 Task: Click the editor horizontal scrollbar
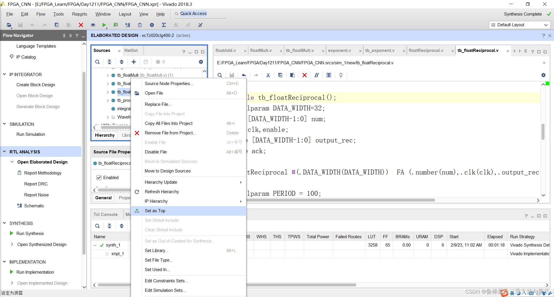tap(341, 200)
